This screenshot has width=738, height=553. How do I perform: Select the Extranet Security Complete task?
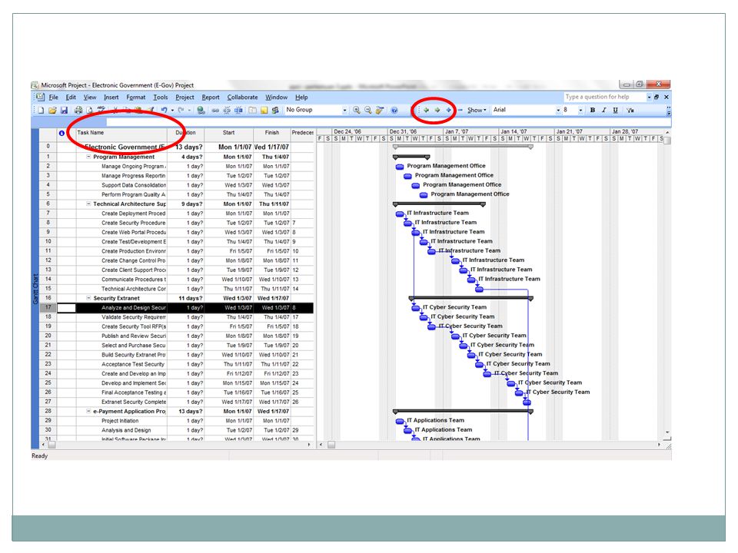(134, 402)
